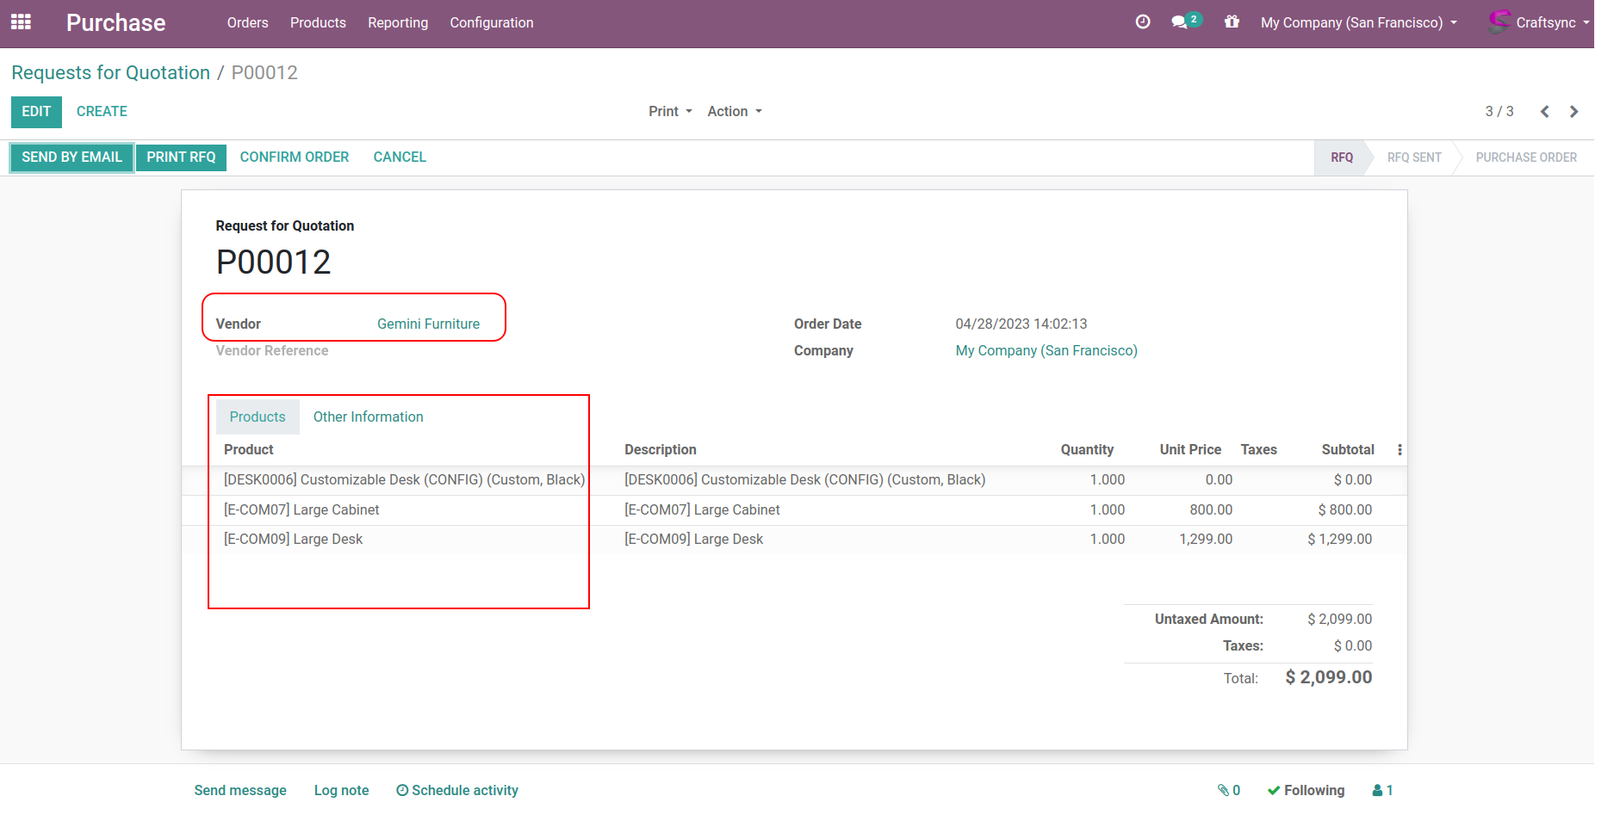The width and height of the screenshot is (1614, 827).
Task: Click the attachments paperclip counter
Action: pos(1228,790)
